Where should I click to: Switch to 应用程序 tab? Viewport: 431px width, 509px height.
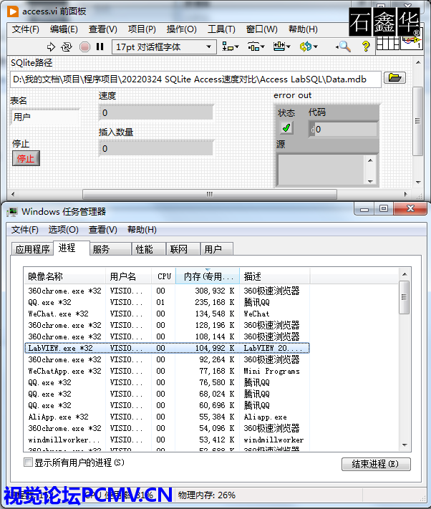[x=32, y=249]
